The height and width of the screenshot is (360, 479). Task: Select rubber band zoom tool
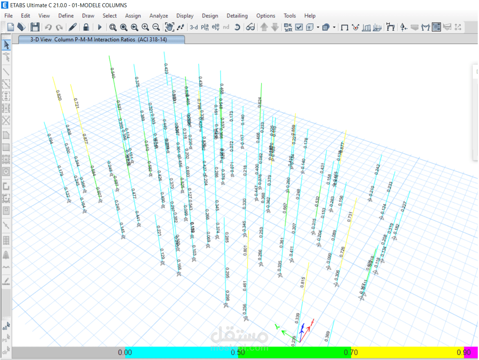click(113, 27)
